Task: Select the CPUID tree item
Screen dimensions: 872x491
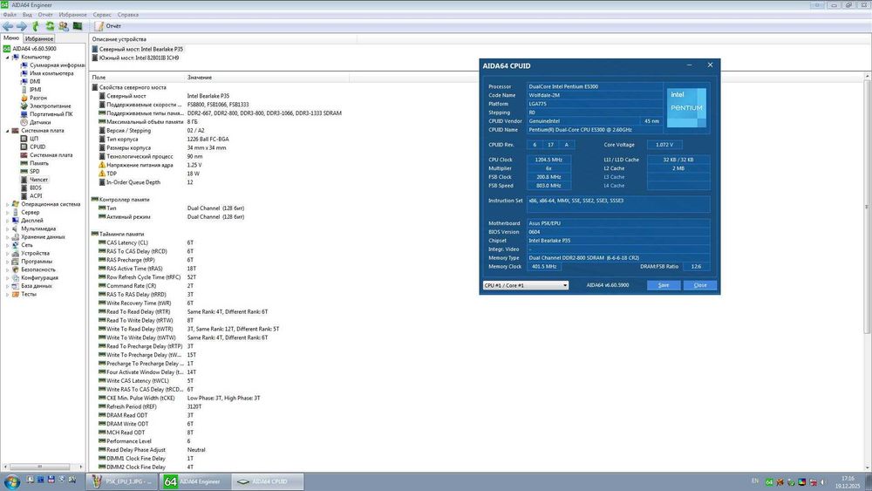Action: point(33,147)
